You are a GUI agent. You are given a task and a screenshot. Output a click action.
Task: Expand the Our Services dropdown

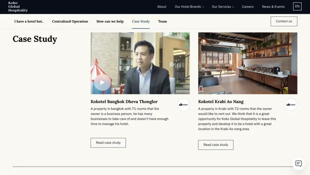223,7
